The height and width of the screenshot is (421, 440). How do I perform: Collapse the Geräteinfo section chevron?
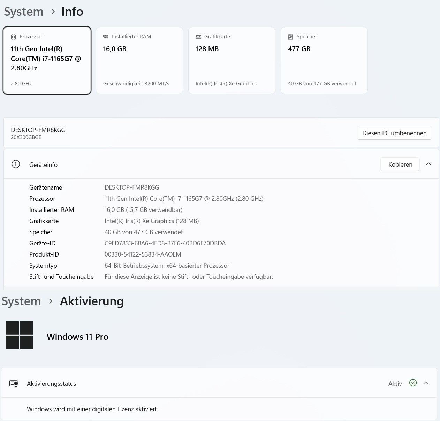pyautogui.click(x=428, y=164)
